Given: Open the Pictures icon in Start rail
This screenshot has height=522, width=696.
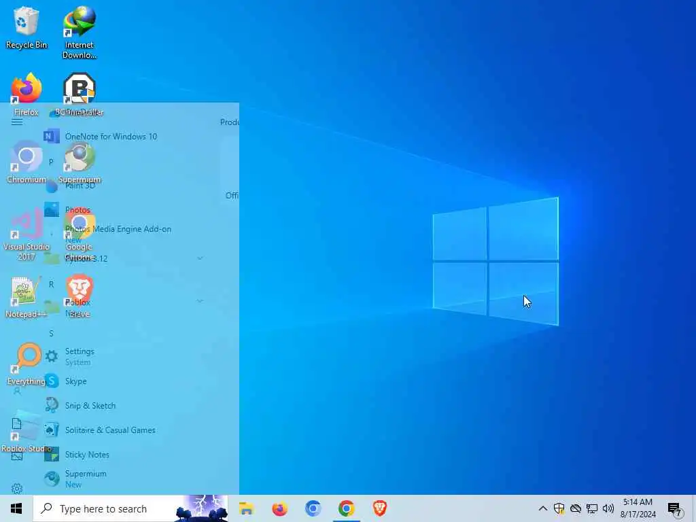Looking at the screenshot, I should pyautogui.click(x=17, y=456).
